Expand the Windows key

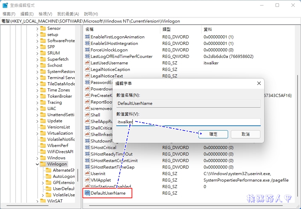coord(37,158)
